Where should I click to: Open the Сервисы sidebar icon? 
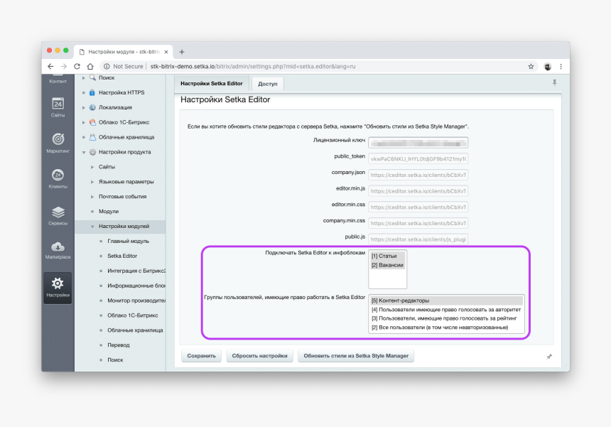tap(58, 212)
